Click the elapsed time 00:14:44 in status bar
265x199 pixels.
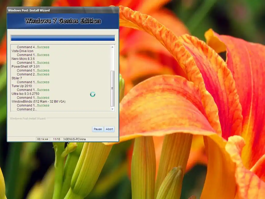(43, 139)
